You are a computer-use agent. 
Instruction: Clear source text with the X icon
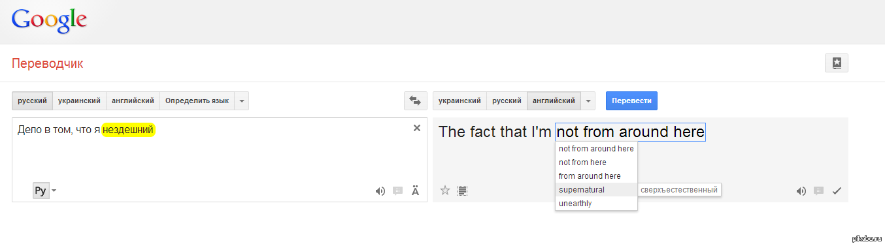point(417,128)
